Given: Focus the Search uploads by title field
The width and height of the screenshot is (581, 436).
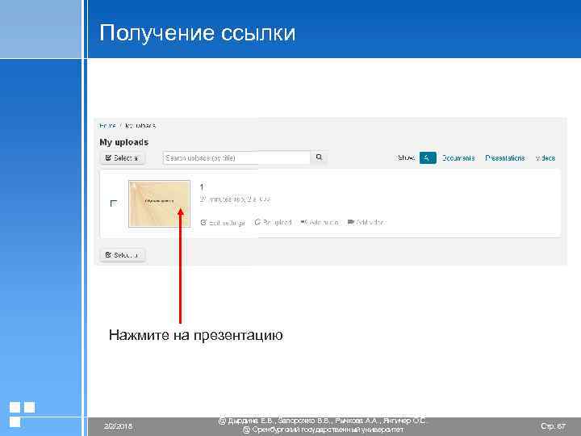Looking at the screenshot, I should 236,158.
